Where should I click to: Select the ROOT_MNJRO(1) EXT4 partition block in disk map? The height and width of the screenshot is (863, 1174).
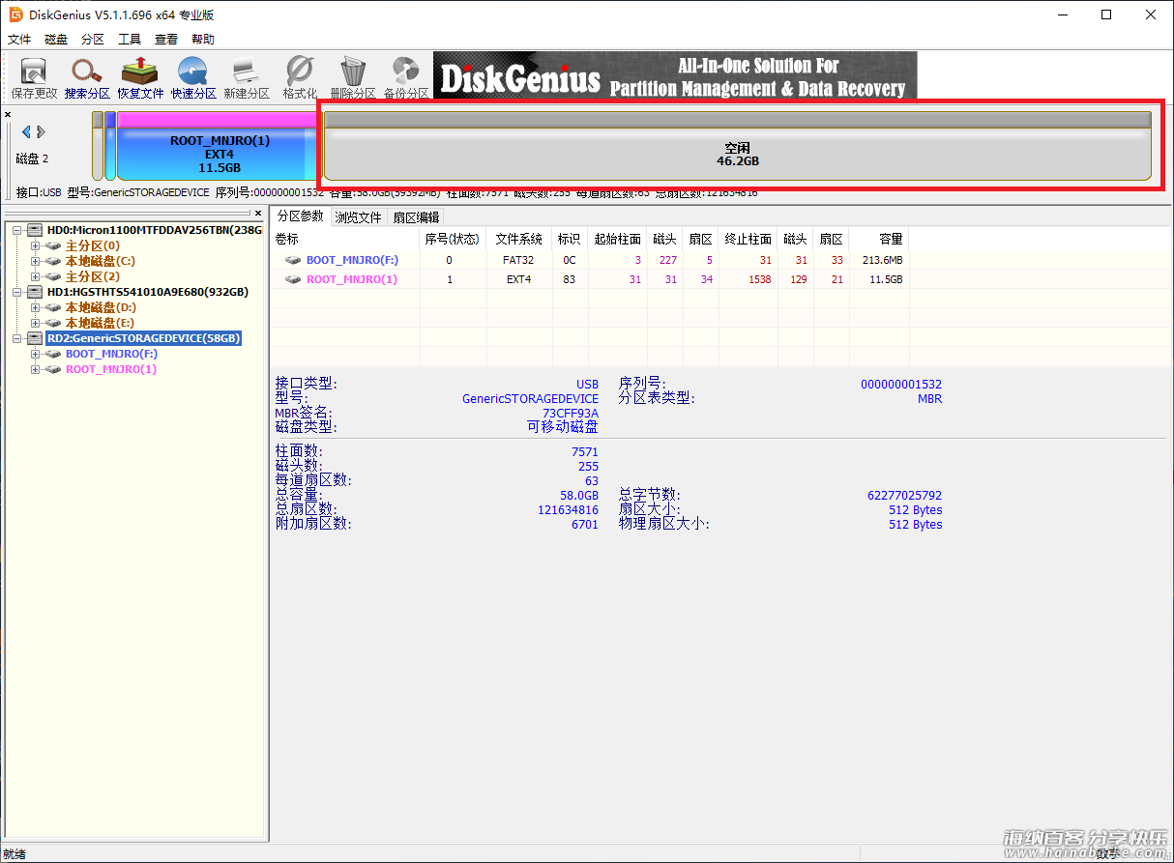pyautogui.click(x=218, y=146)
